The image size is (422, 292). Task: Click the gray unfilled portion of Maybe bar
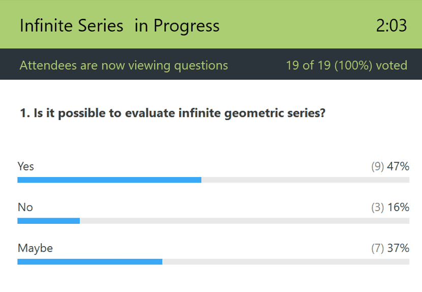(x=285, y=261)
